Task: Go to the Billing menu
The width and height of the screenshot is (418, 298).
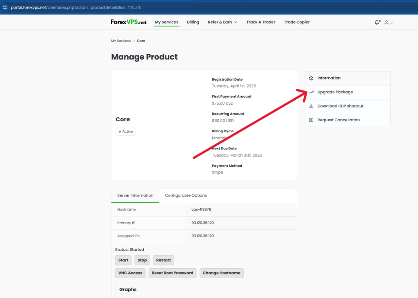Action: [x=193, y=22]
